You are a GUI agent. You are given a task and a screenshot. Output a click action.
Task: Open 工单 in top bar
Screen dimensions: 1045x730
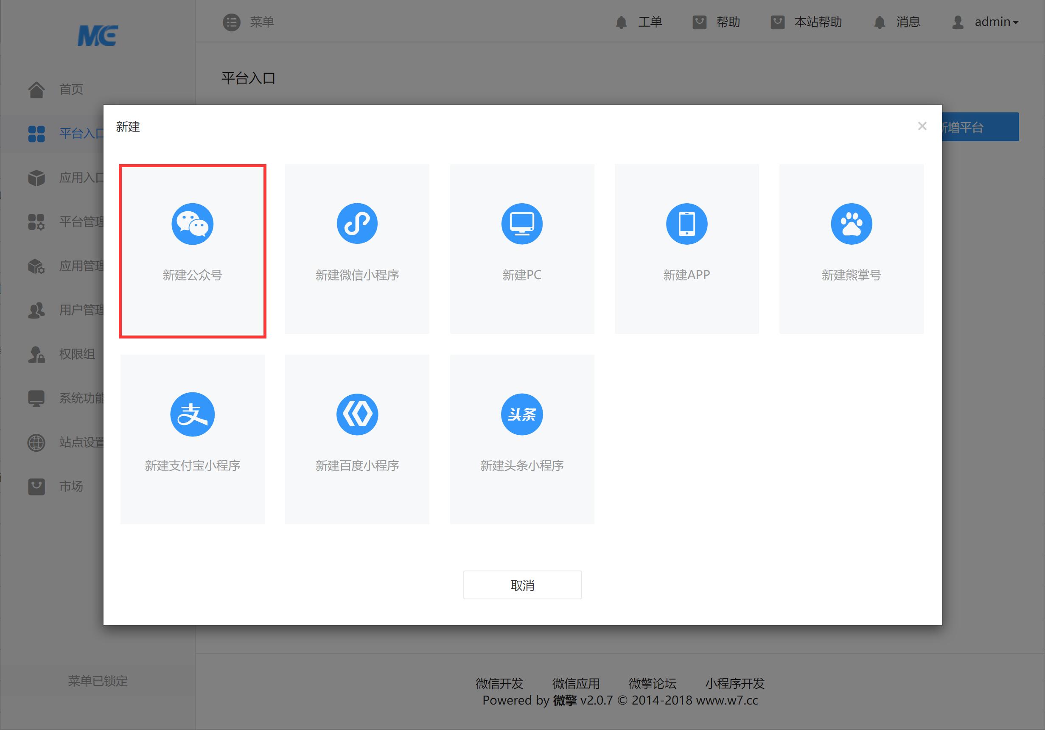click(650, 22)
